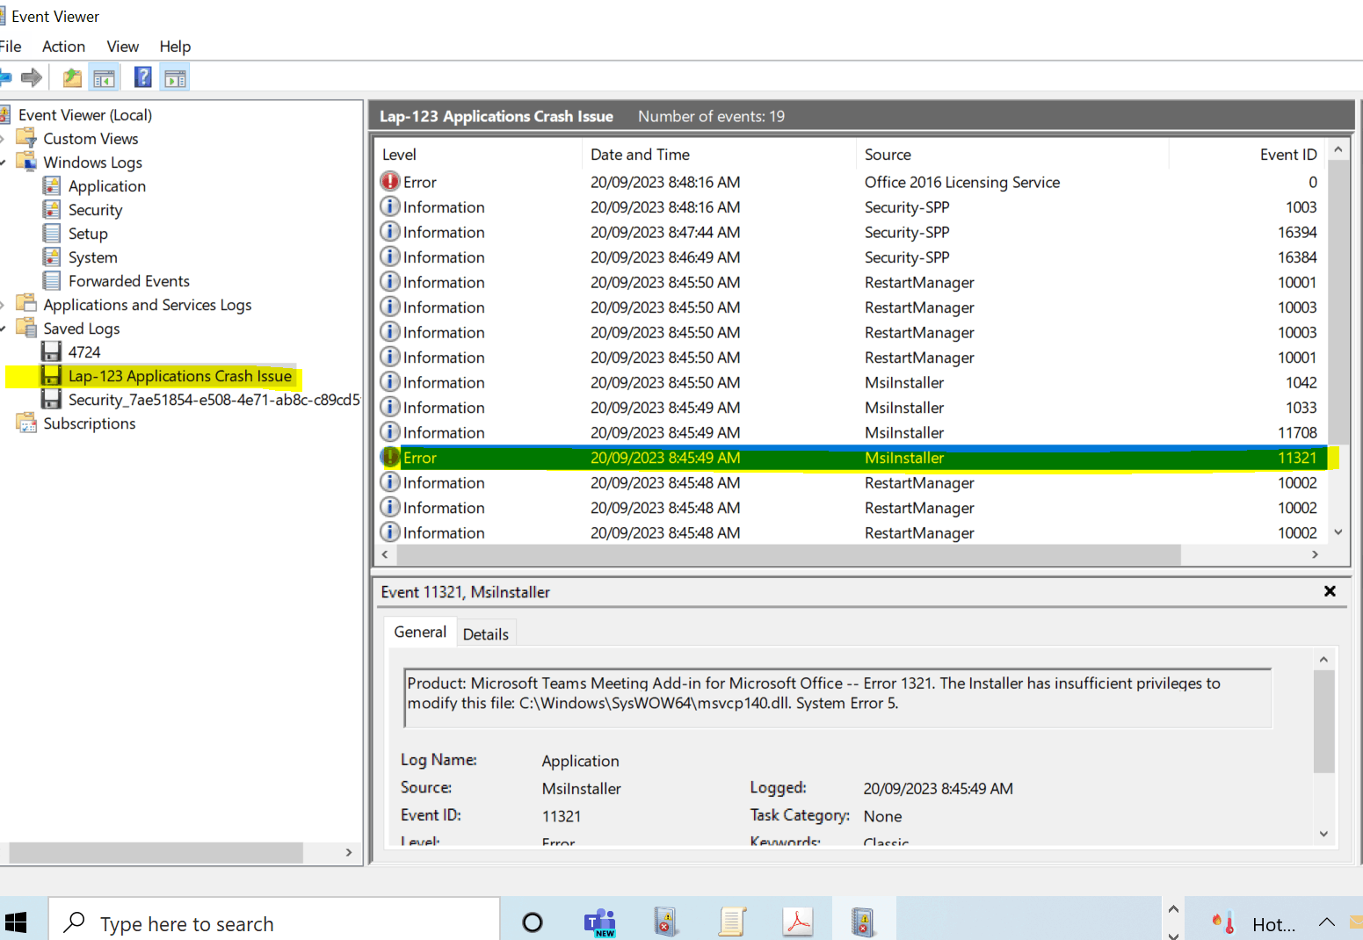Click the event description text about Error 1321

pos(814,693)
